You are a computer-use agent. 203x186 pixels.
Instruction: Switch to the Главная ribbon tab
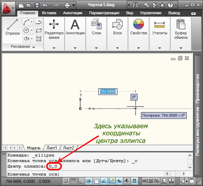coord(28,13)
